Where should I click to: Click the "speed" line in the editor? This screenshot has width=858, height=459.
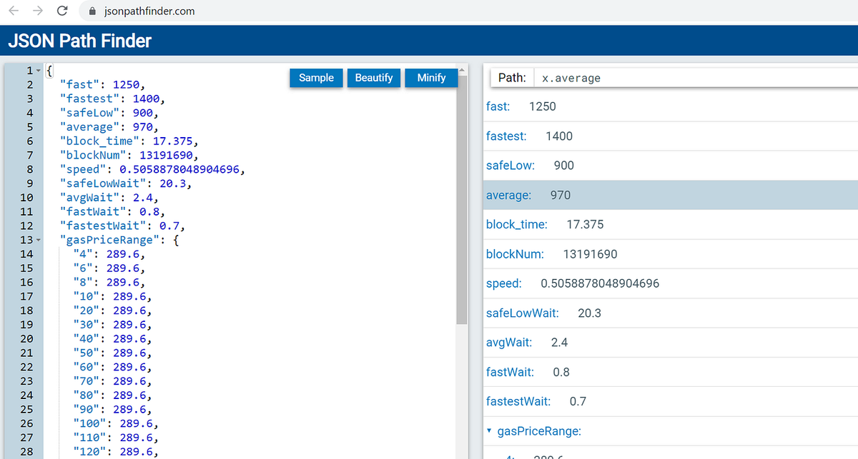pyautogui.click(x=153, y=169)
